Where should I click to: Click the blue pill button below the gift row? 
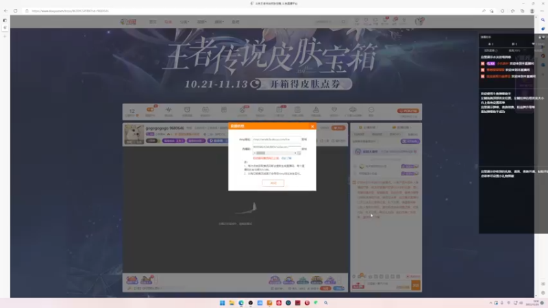point(338,288)
